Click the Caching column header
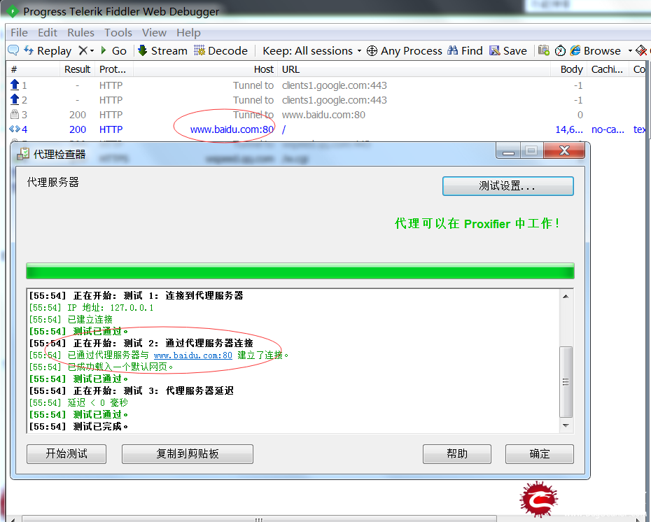Image resolution: width=651 pixels, height=522 pixels. [x=607, y=69]
